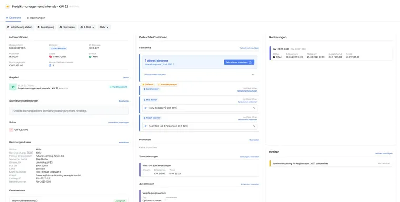Viewport: 400px width, 202px height.
Task: Click the email finance@future-learning.example.invalid
Action: [58, 175]
